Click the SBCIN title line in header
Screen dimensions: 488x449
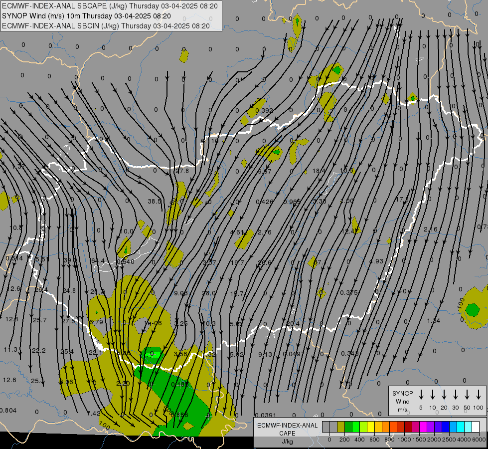[x=106, y=26]
